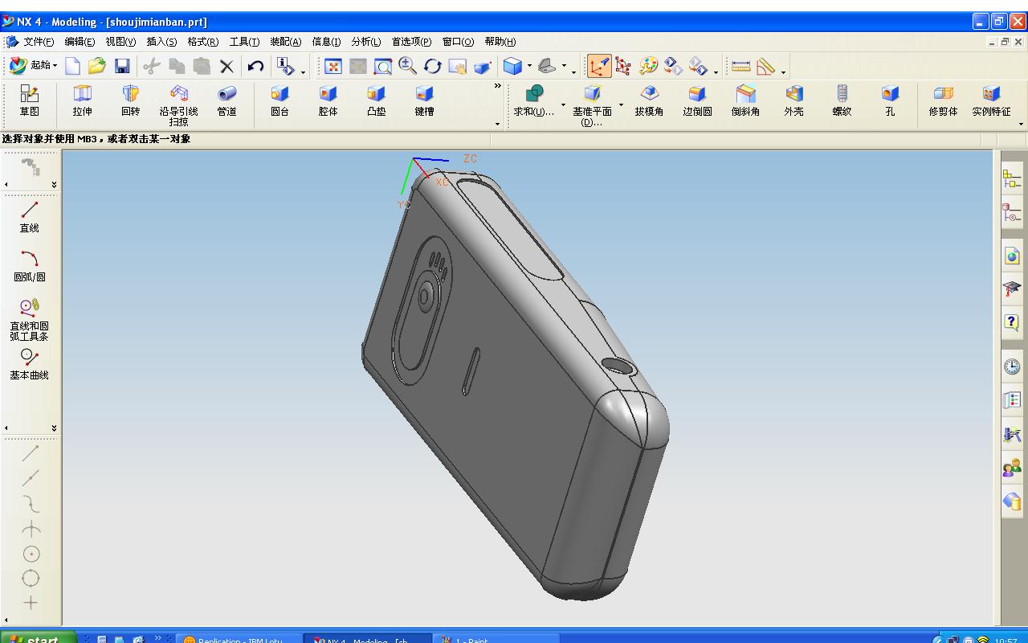Activate the Rotate view tool

coord(433,67)
